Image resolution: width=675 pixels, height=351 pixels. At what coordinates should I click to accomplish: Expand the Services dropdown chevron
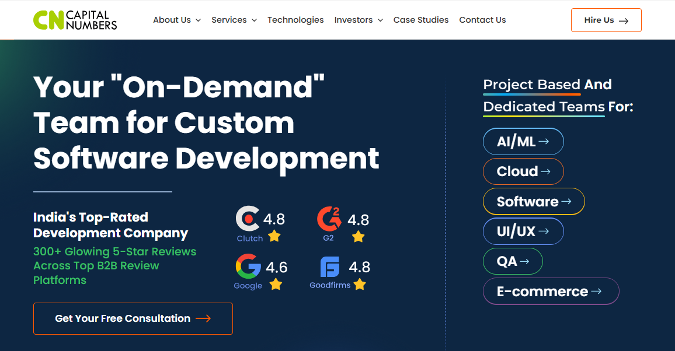coord(254,20)
